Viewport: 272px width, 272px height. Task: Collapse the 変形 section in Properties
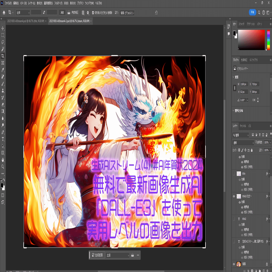click(233, 77)
